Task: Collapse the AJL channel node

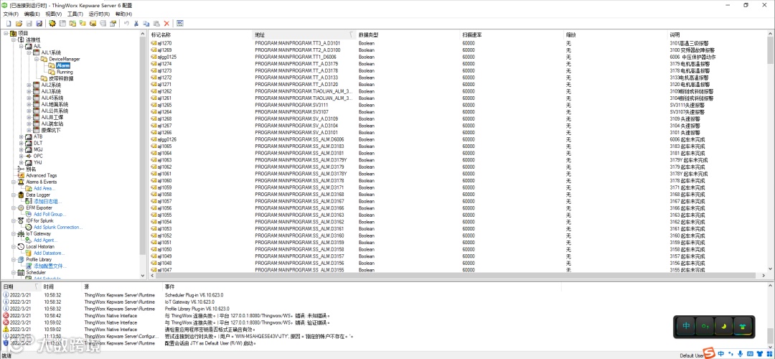Action: pos(22,46)
